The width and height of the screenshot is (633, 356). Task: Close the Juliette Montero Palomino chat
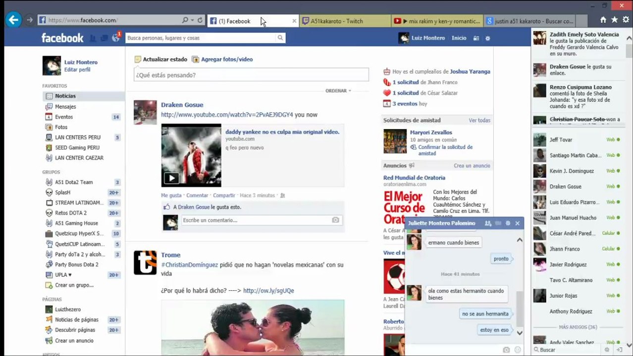517,223
